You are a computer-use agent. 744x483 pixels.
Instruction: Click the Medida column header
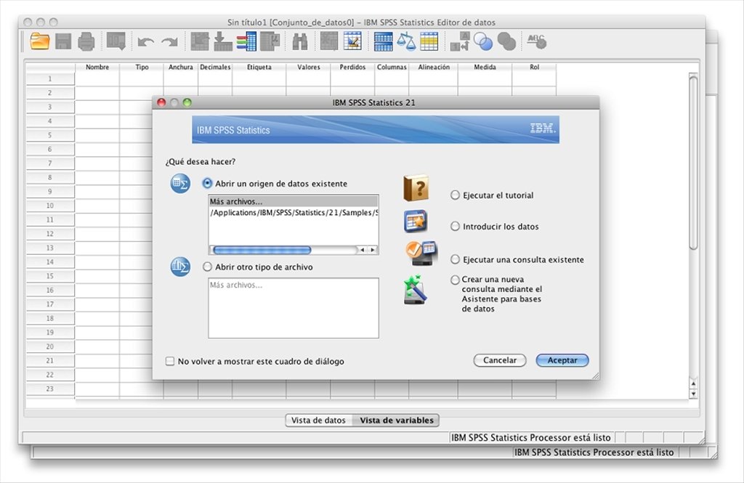coord(485,68)
